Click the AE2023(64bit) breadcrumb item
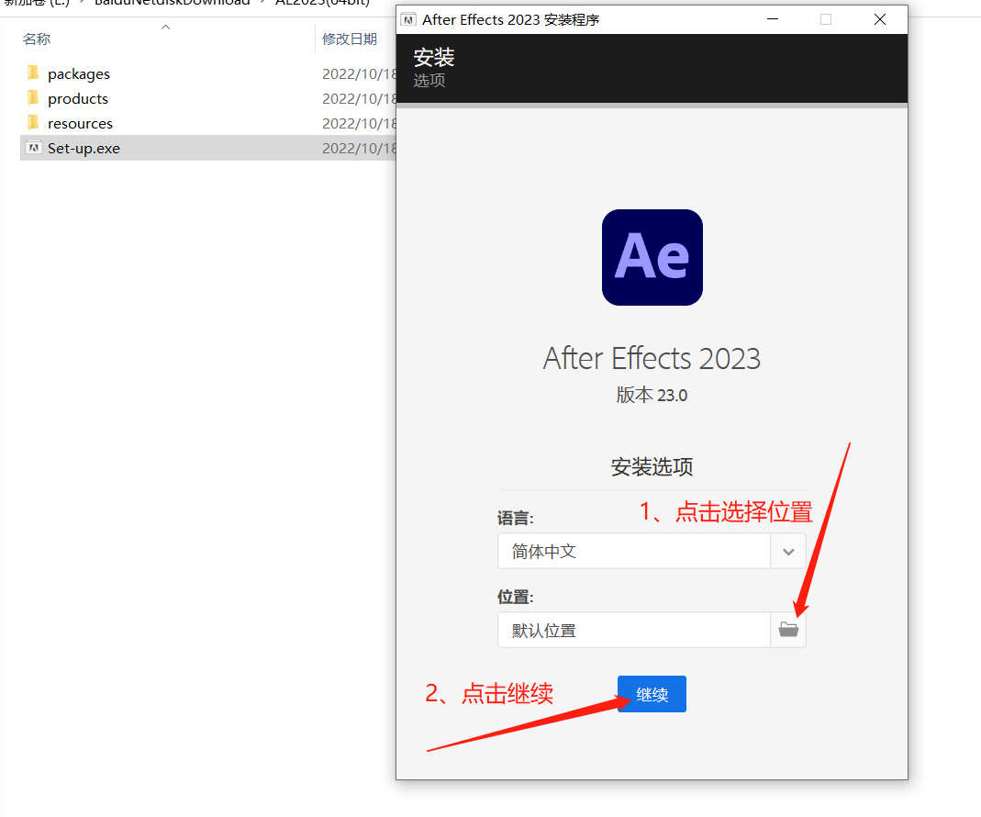 click(319, 4)
